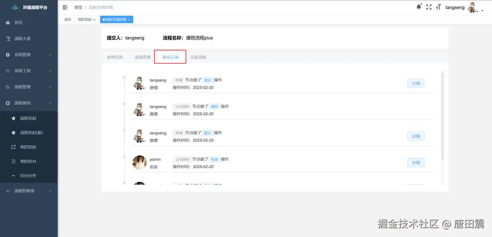Click the name 若依 under admin

pos(154,167)
